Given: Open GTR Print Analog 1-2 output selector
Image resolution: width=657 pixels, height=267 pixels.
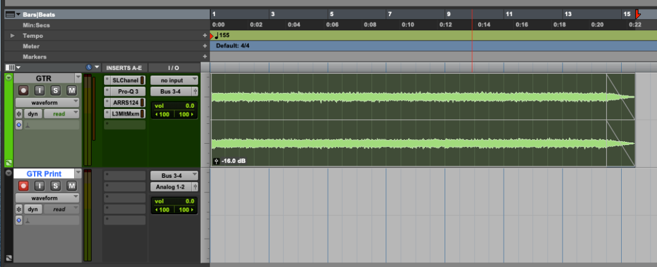Looking at the screenshot, I should point(171,187).
